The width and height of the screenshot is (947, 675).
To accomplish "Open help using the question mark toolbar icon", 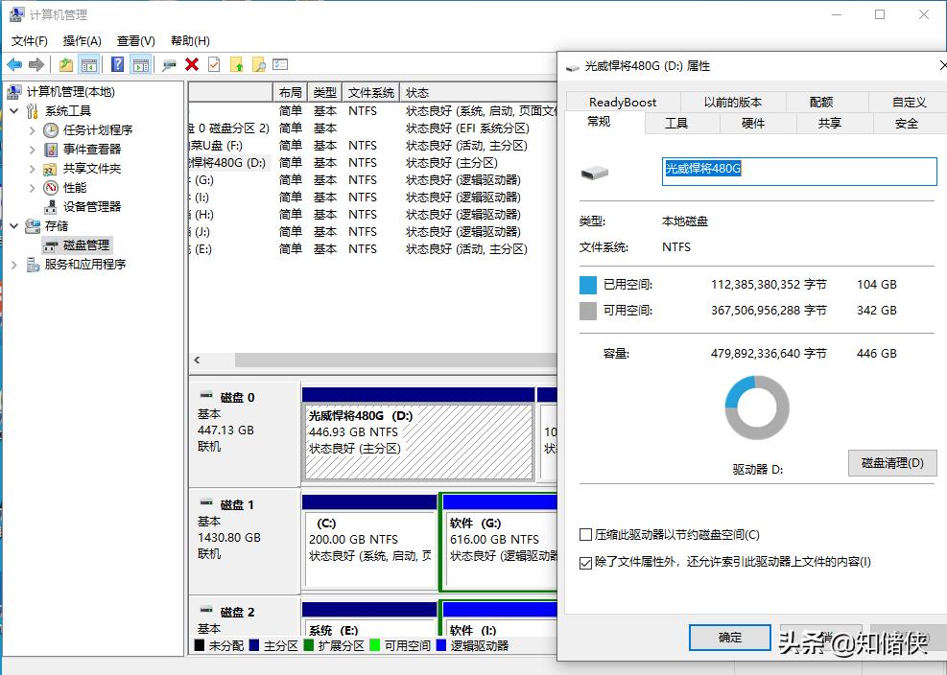I will [x=117, y=64].
